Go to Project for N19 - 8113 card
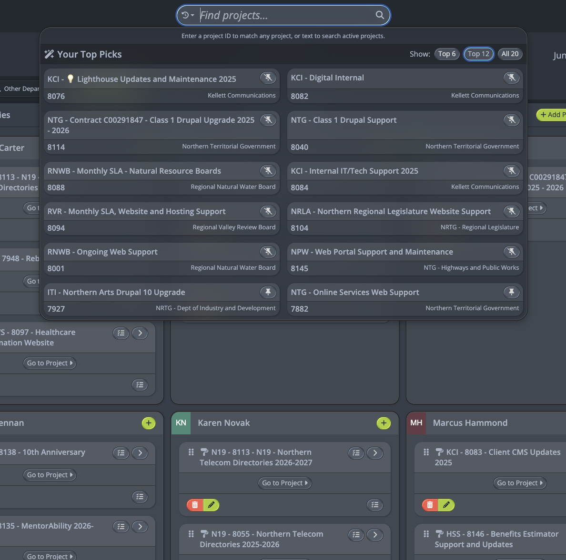Image resolution: width=566 pixels, height=560 pixels. 284,483
